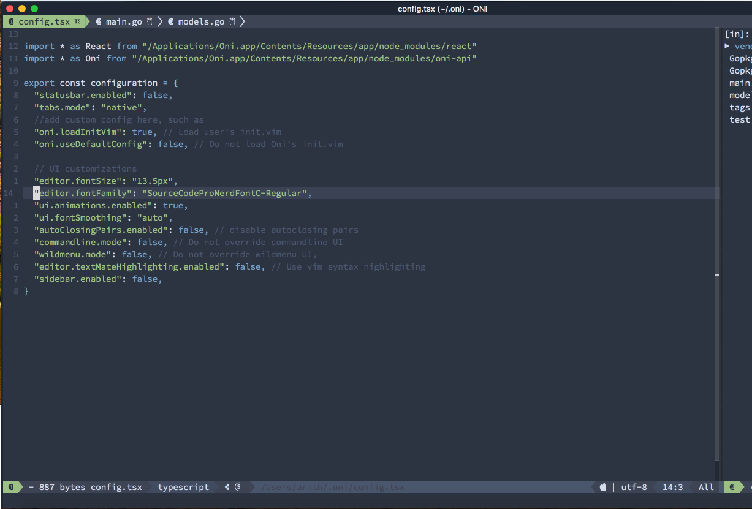
Task: Click the 14:3 cursor position indicator
Action: [x=672, y=487]
